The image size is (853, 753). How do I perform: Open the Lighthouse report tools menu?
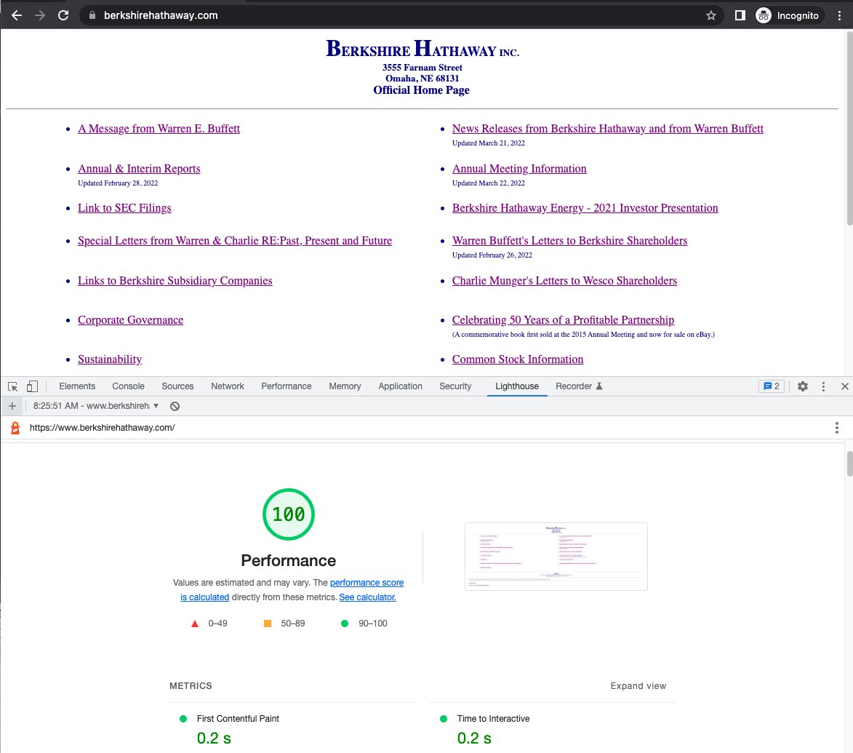click(837, 428)
